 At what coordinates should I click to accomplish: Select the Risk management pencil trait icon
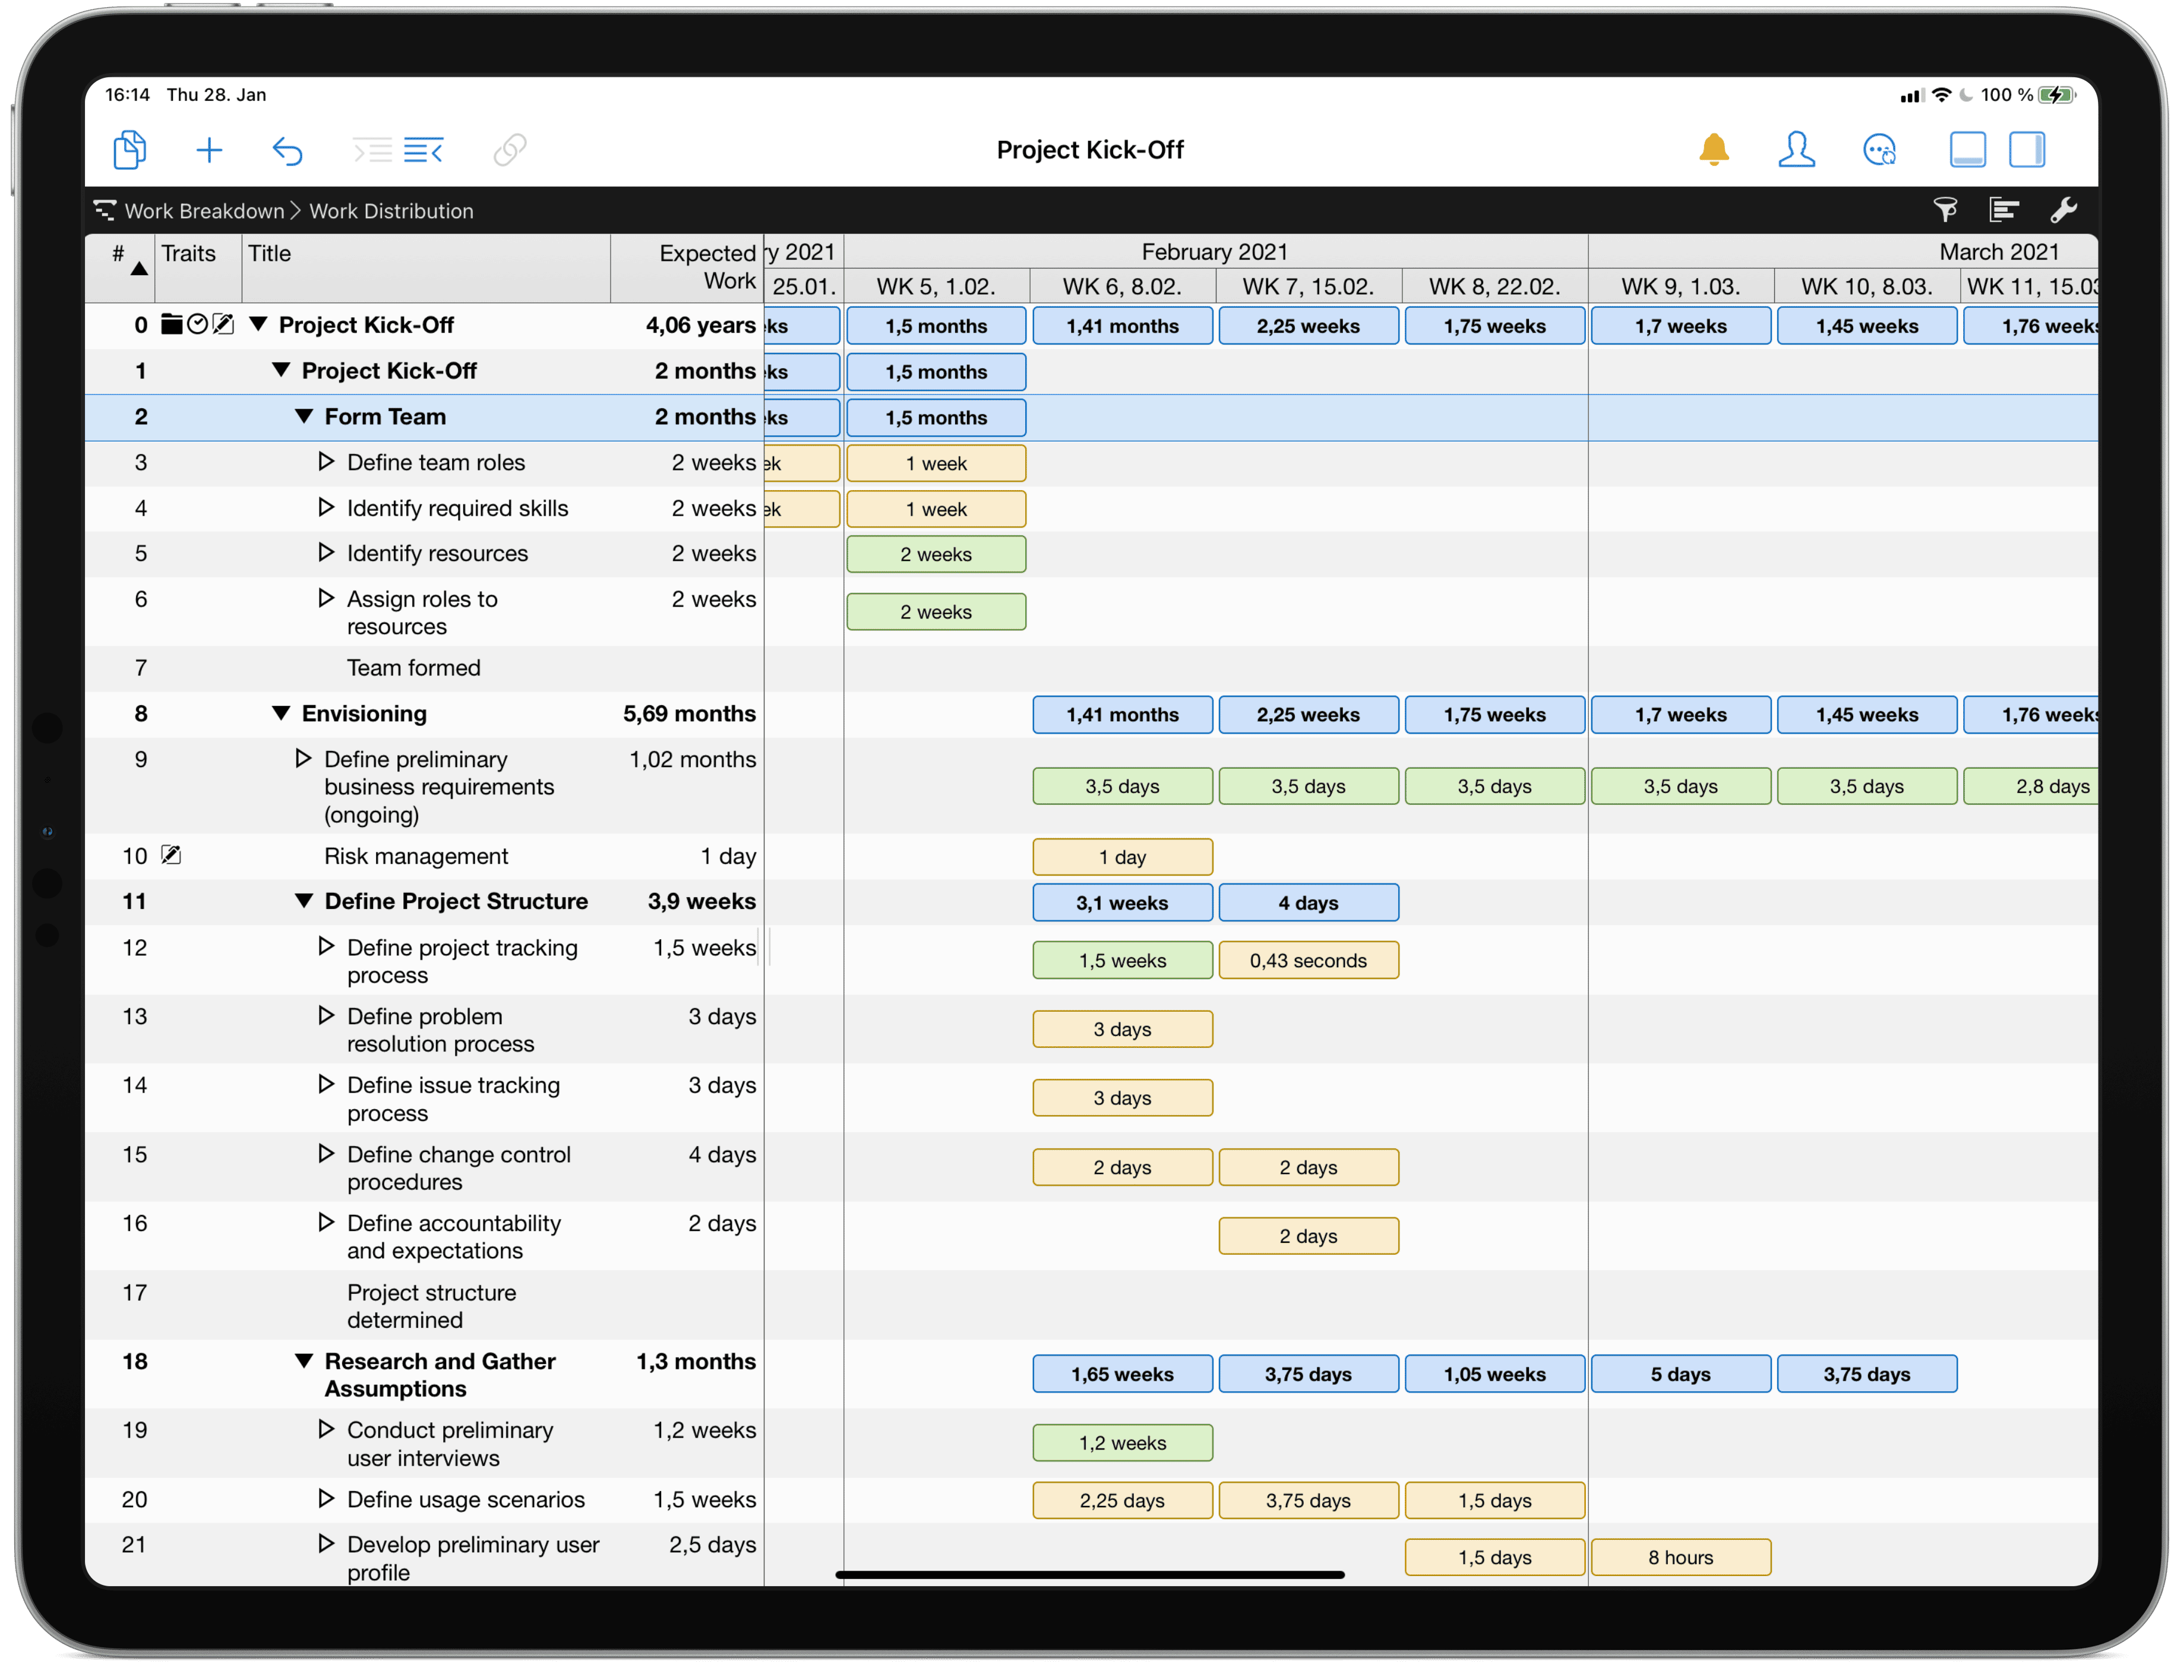tap(170, 854)
